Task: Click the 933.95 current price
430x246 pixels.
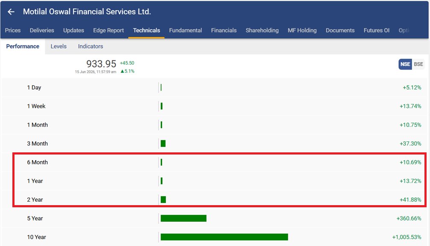Action: click(x=101, y=64)
